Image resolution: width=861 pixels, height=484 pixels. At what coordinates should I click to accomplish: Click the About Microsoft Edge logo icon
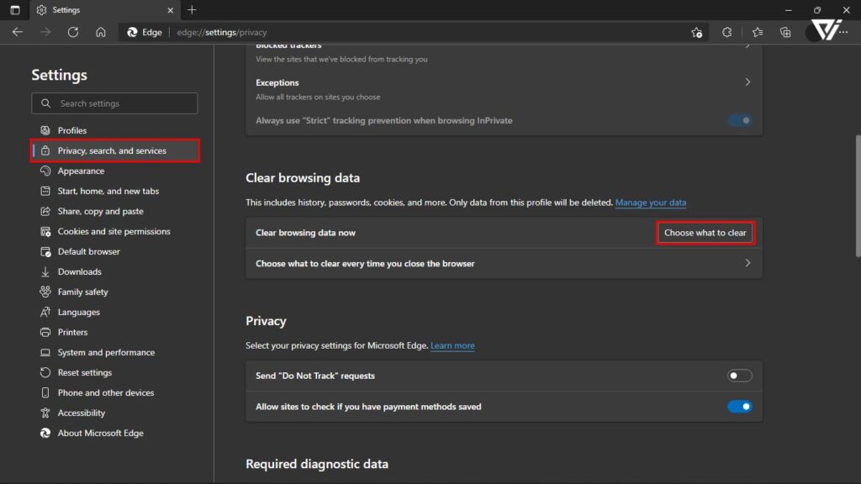[45, 433]
